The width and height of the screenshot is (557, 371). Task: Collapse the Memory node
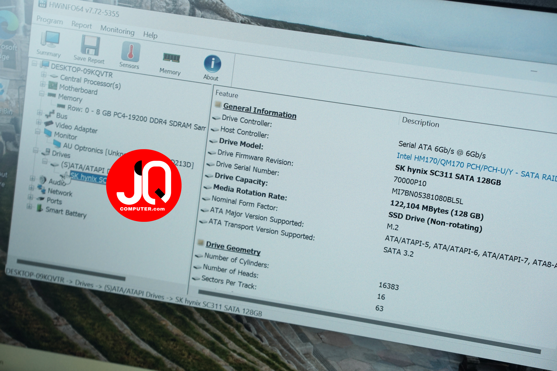[41, 94]
